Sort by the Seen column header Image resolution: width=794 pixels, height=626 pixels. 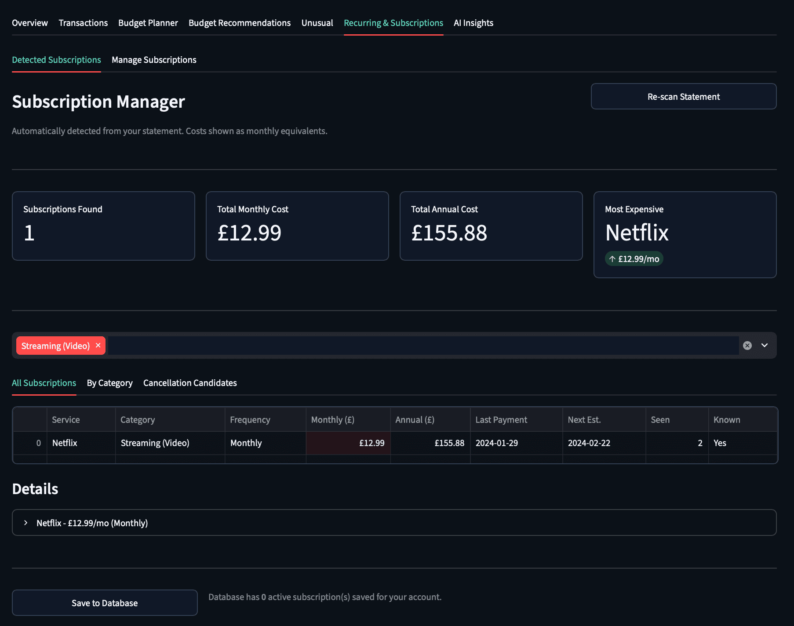[x=677, y=420]
